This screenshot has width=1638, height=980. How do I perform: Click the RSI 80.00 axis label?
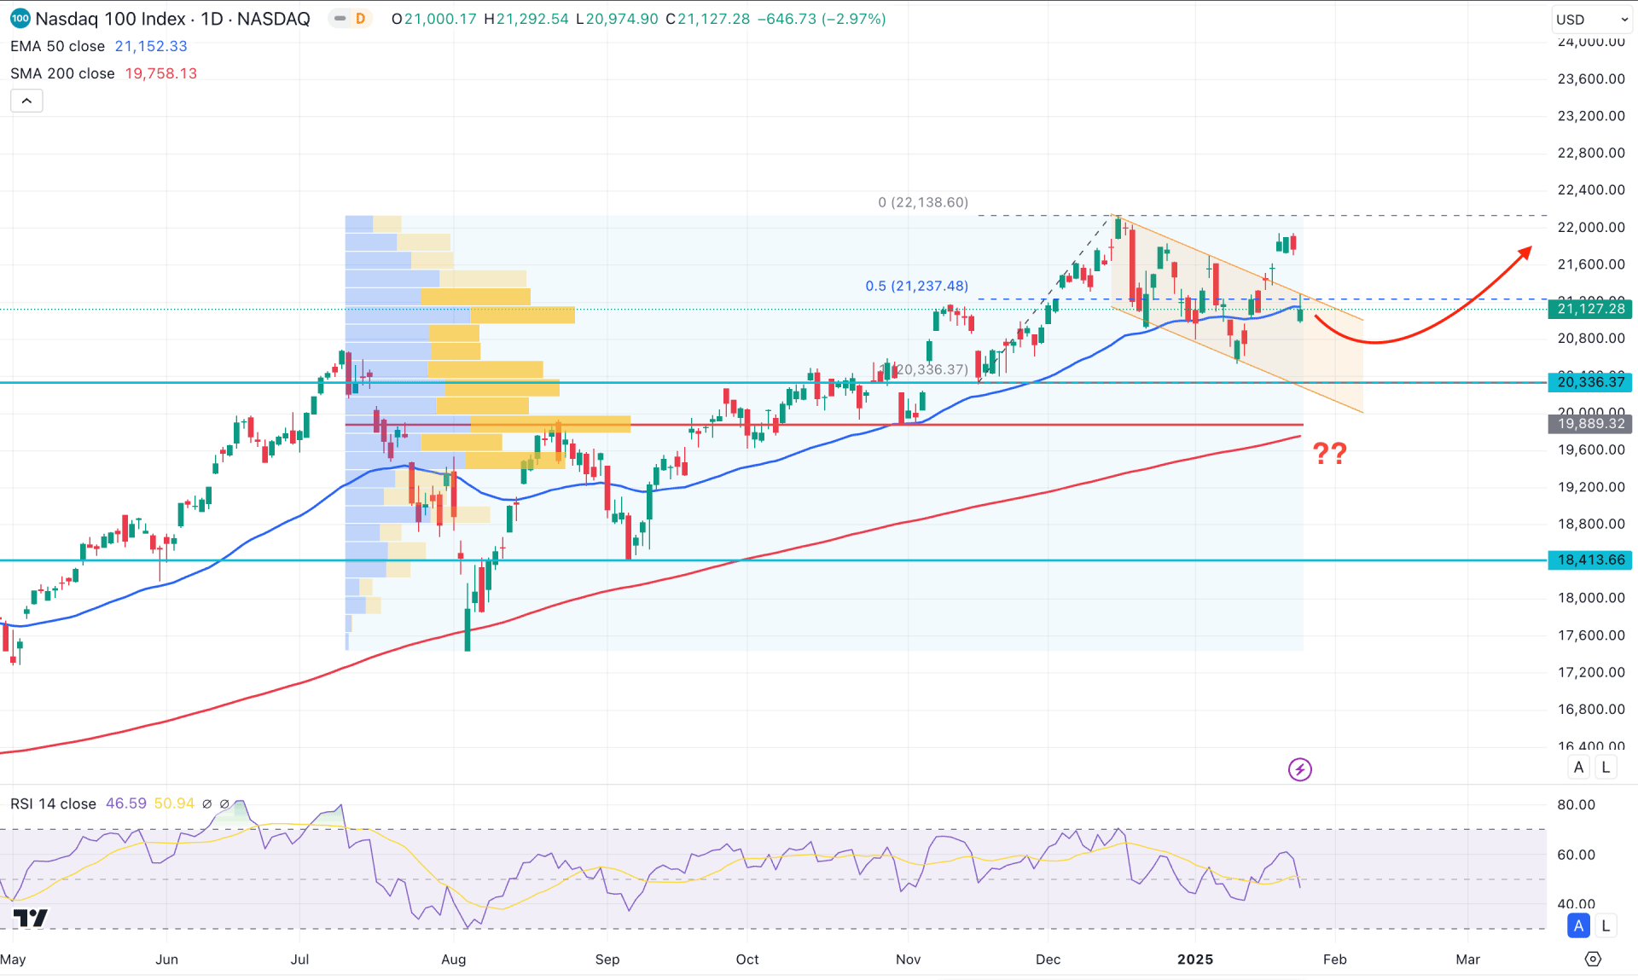(x=1576, y=804)
